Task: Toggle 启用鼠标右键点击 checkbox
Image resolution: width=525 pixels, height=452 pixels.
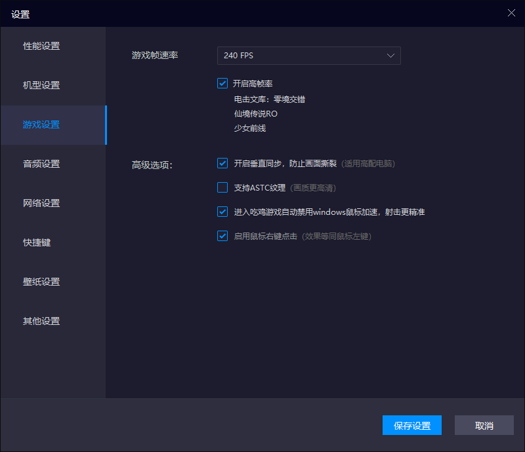Action: click(222, 236)
